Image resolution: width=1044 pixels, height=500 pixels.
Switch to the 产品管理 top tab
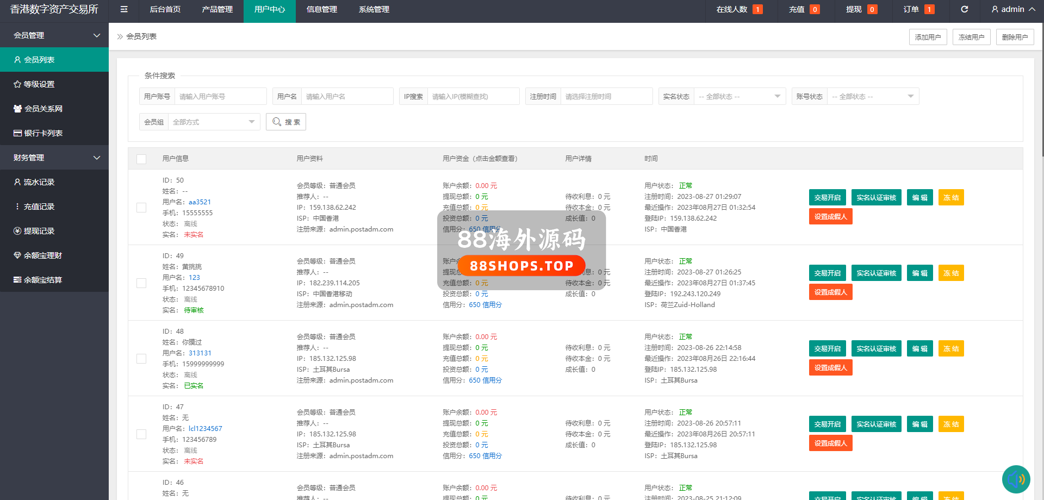point(217,9)
